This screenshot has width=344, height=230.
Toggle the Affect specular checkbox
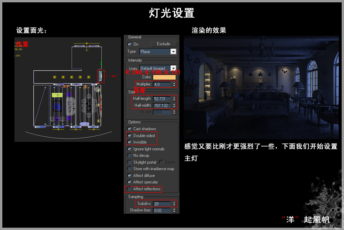pos(129,182)
